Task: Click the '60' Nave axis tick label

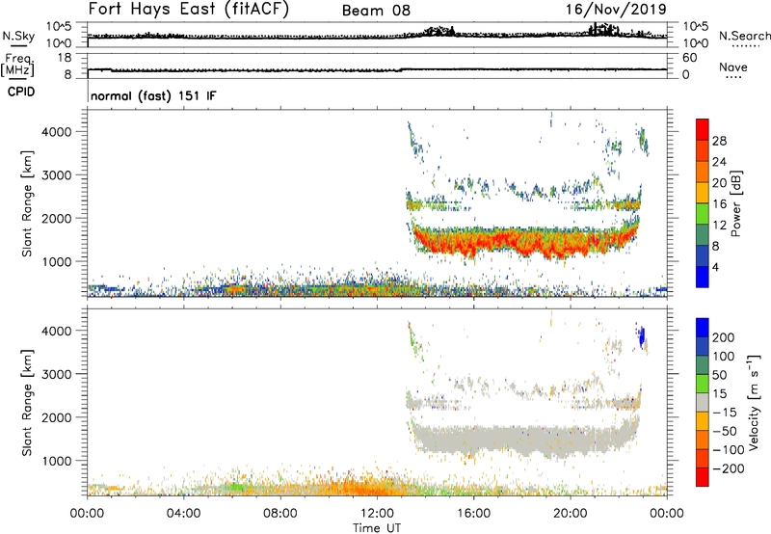Action: coord(689,58)
